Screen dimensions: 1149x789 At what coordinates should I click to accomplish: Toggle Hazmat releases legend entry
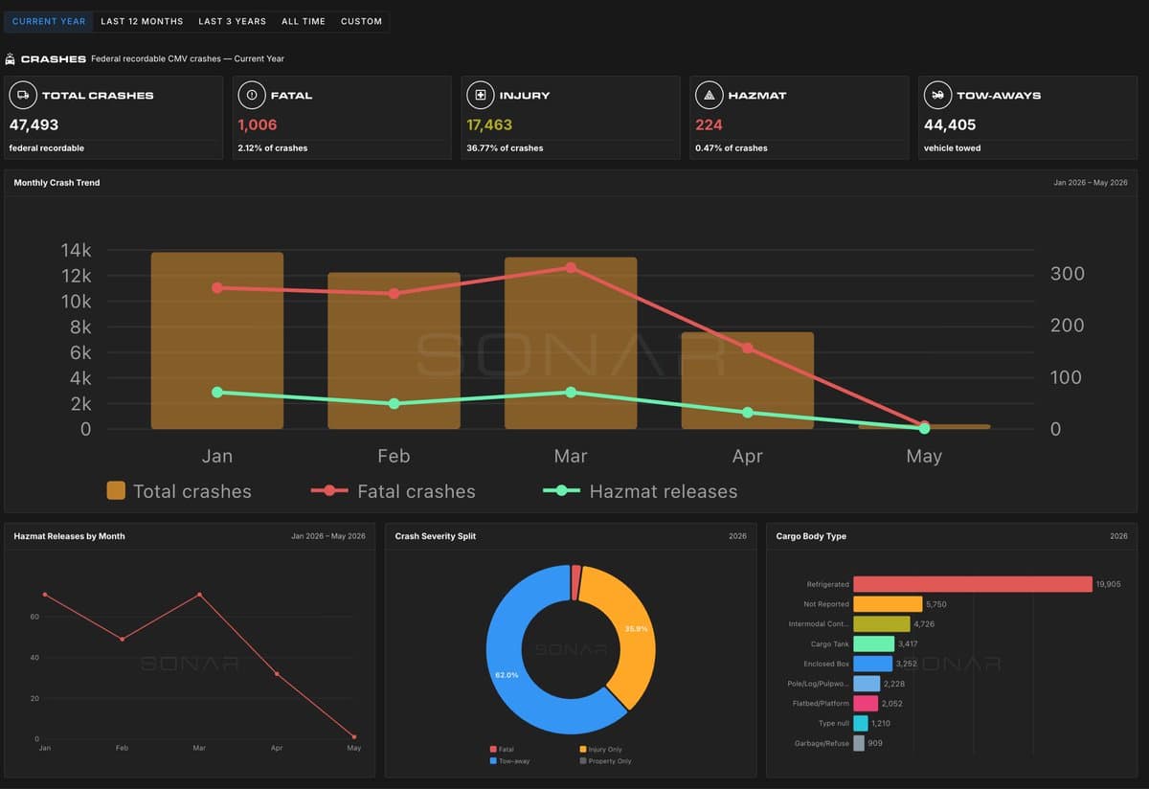641,491
